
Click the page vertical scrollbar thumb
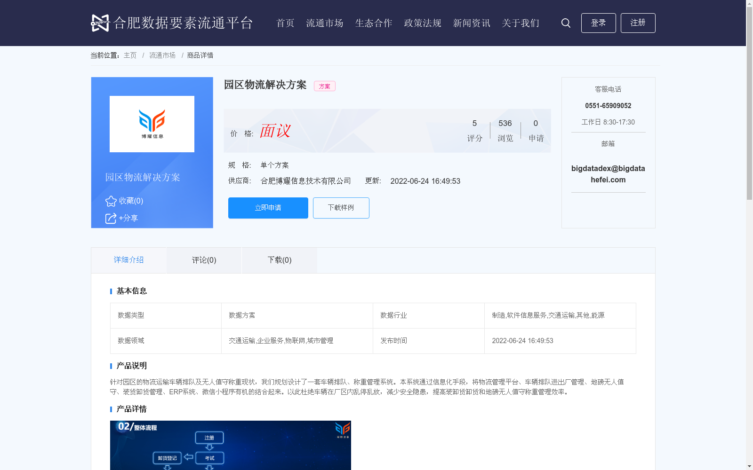pos(749,103)
